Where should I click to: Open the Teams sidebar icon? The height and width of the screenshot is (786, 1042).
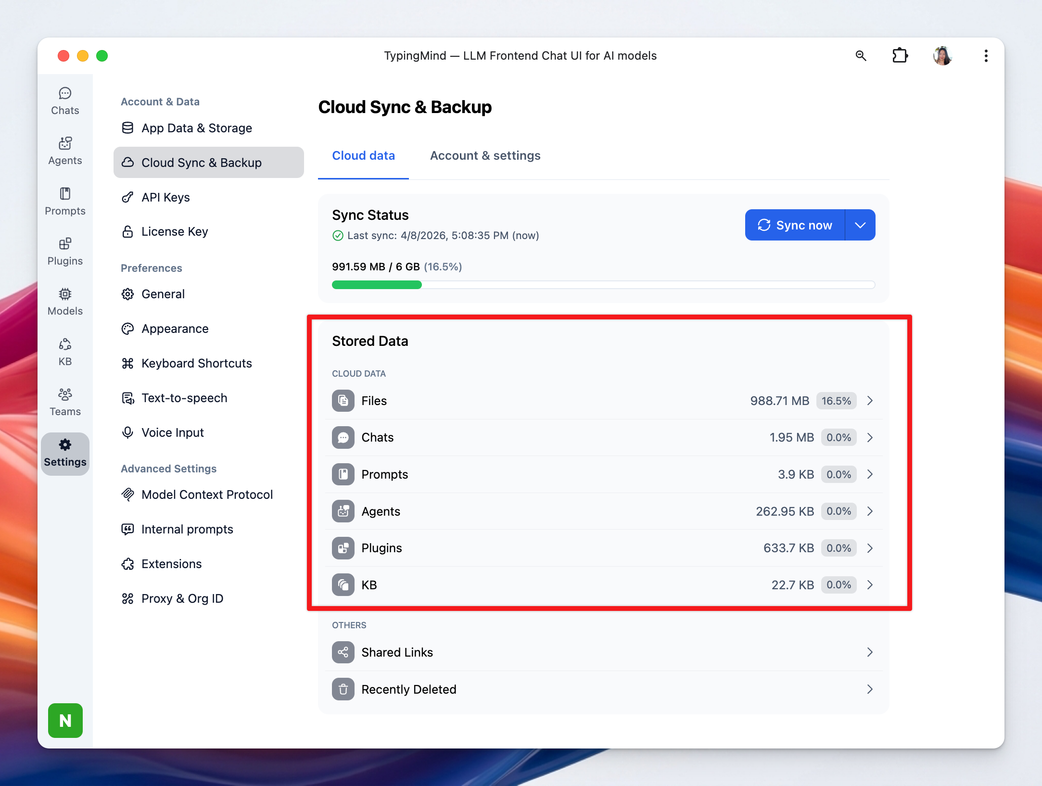tap(65, 402)
